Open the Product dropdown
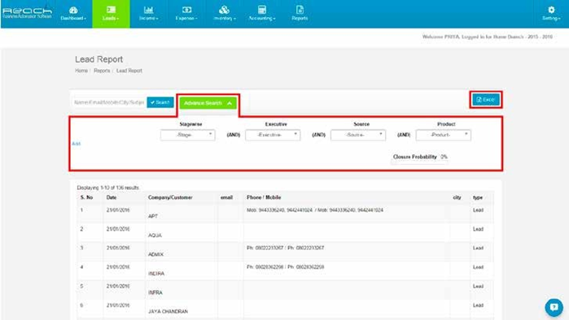 tap(444, 135)
